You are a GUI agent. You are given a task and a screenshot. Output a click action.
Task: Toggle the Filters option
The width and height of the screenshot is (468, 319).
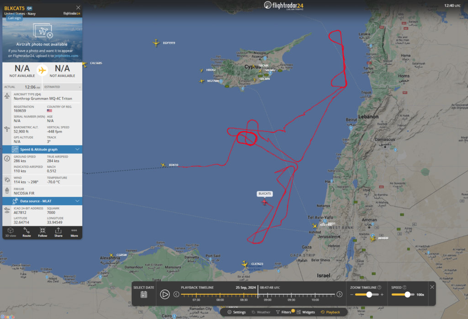pos(283,312)
